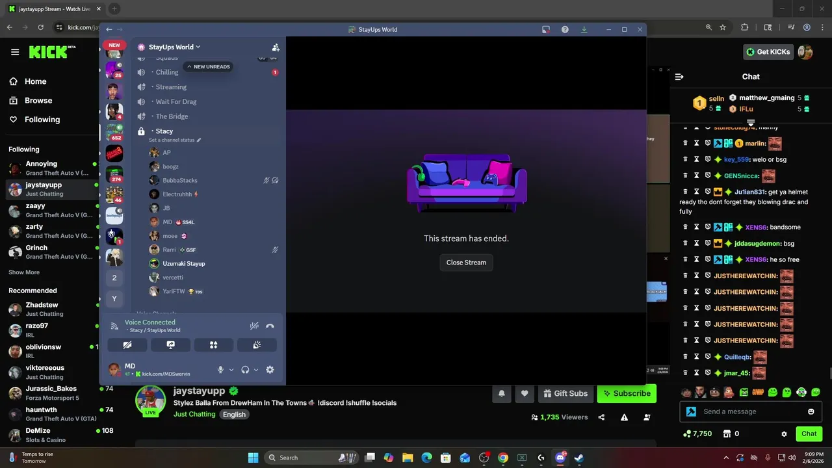The height and width of the screenshot is (468, 832).
Task: Open recommended channel Zhadstew
Action: 52,309
